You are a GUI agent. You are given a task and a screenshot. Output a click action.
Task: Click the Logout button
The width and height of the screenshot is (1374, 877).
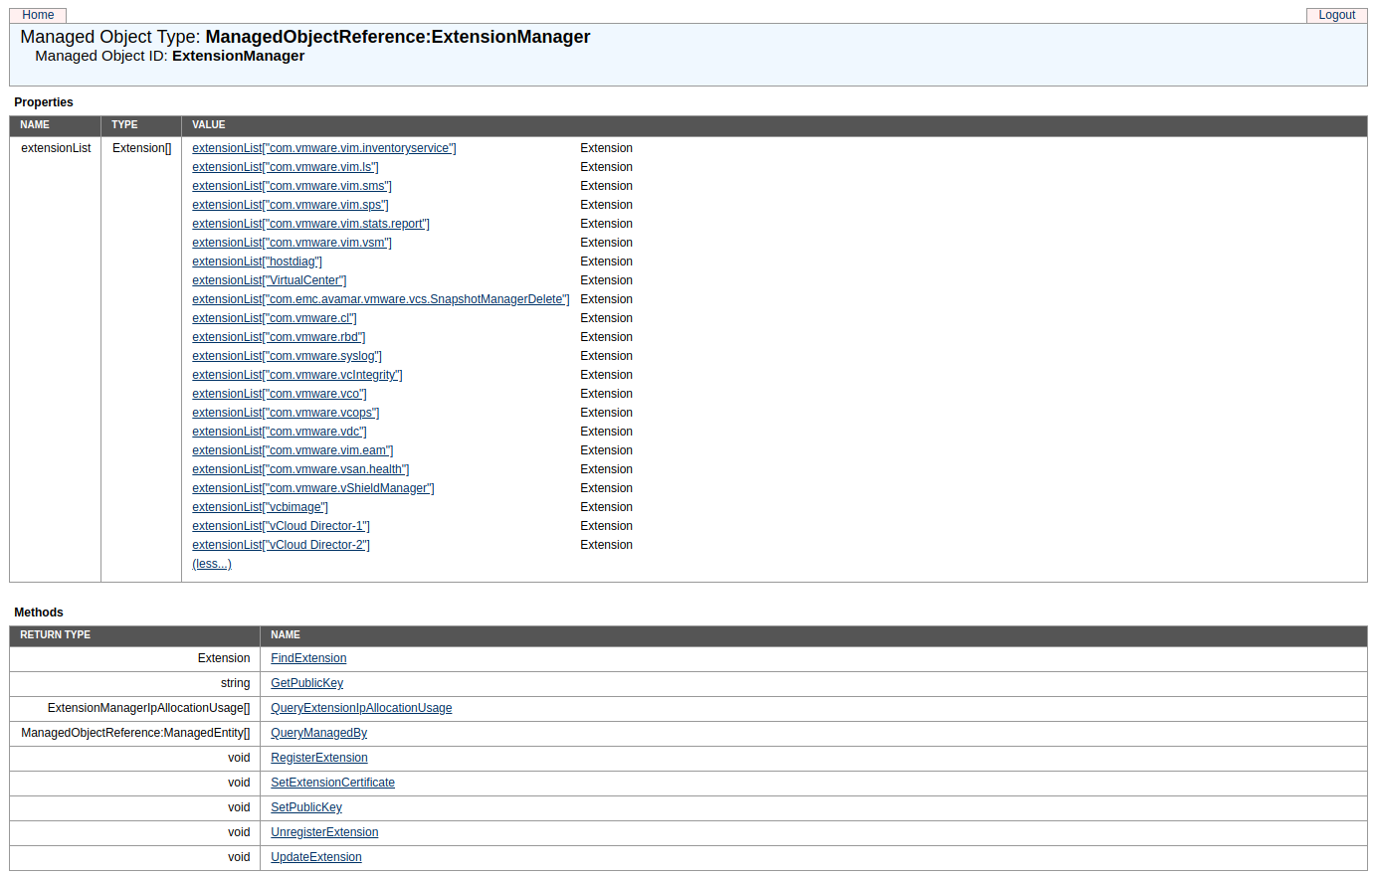click(1336, 15)
